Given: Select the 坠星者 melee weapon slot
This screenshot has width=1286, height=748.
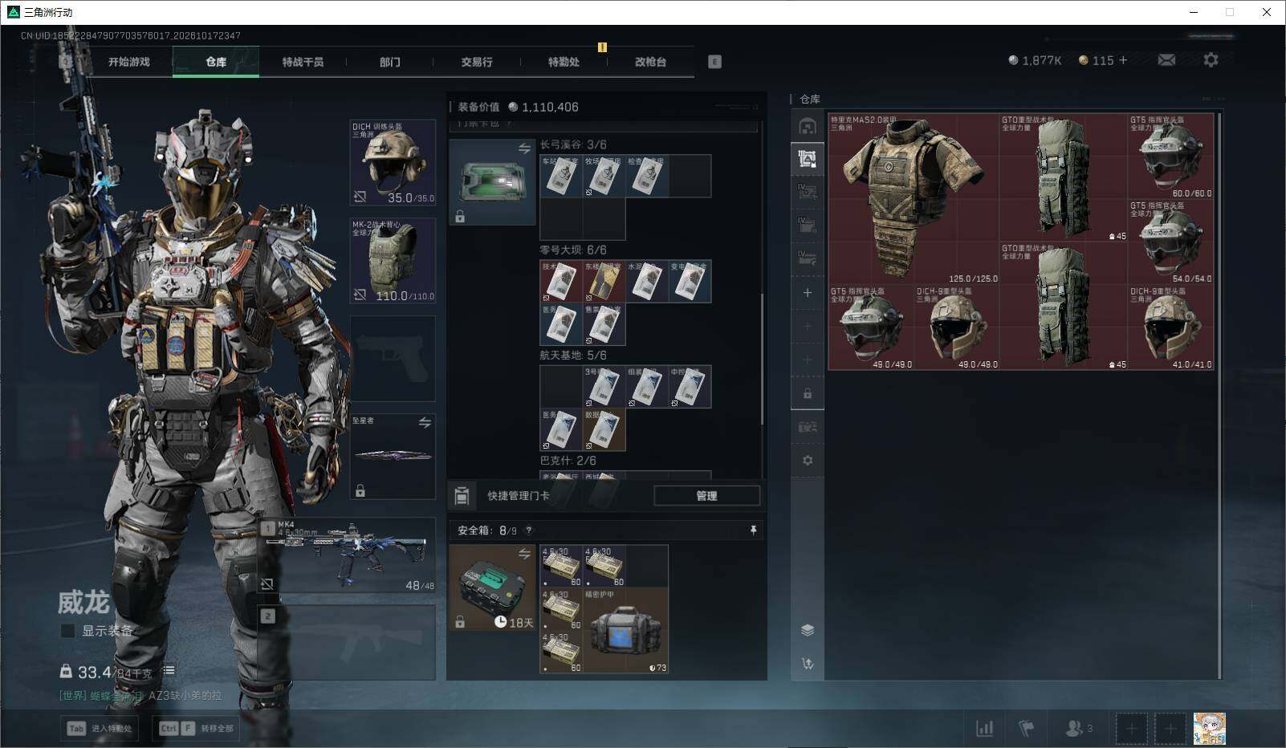Looking at the screenshot, I should pos(393,457).
